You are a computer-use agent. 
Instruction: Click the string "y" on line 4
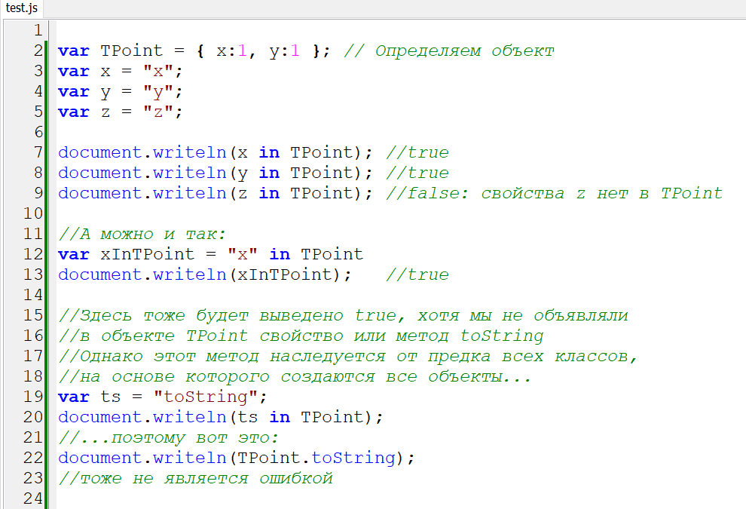pyautogui.click(x=158, y=91)
